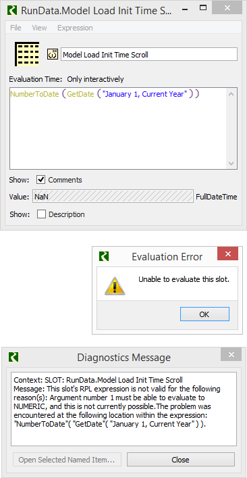Open the Expression menu
Image resolution: width=247 pixels, height=478 pixels.
point(75,28)
